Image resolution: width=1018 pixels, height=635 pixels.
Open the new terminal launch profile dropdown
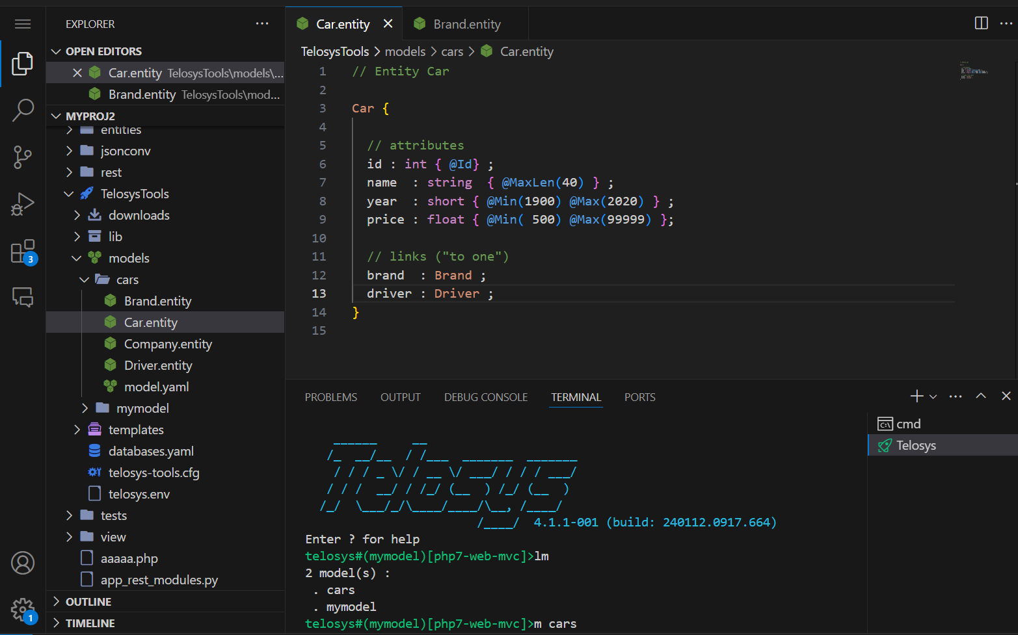[x=933, y=396]
